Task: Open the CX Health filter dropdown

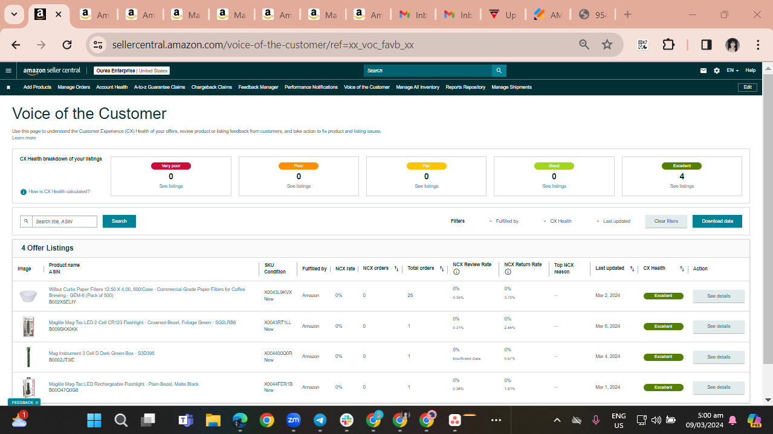Action: [x=557, y=221]
